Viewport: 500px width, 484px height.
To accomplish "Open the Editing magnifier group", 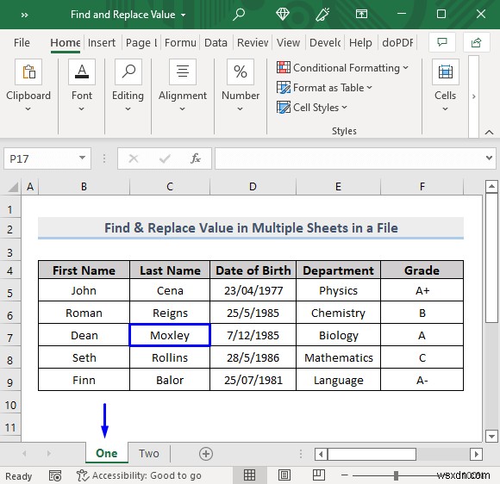I will click(128, 72).
